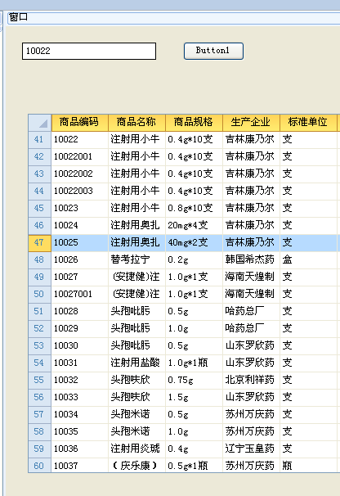This screenshot has width=340, height=496.
Task: Select the 商品名称 column header
Action: pyautogui.click(x=136, y=123)
